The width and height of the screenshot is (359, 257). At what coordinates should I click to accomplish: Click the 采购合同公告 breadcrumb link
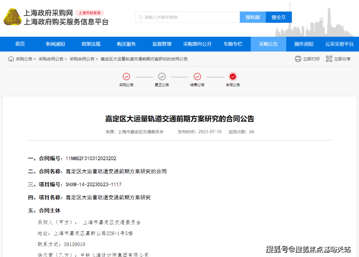(51, 59)
